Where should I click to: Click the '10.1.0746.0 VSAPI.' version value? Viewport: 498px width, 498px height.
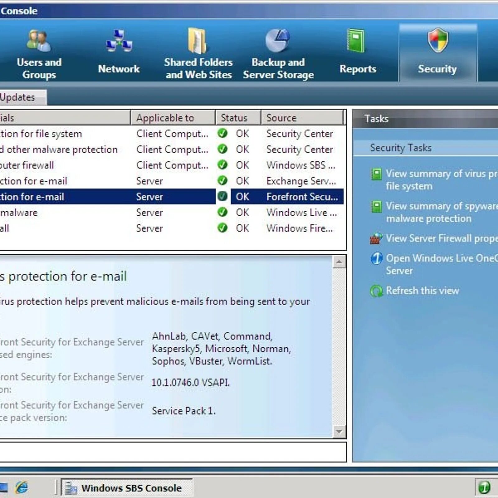pos(190,383)
